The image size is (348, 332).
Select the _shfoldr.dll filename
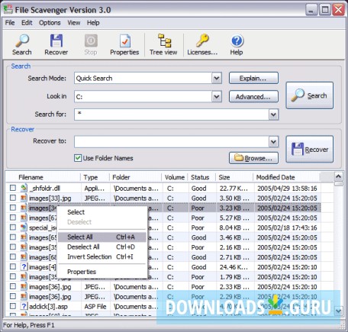coord(45,189)
